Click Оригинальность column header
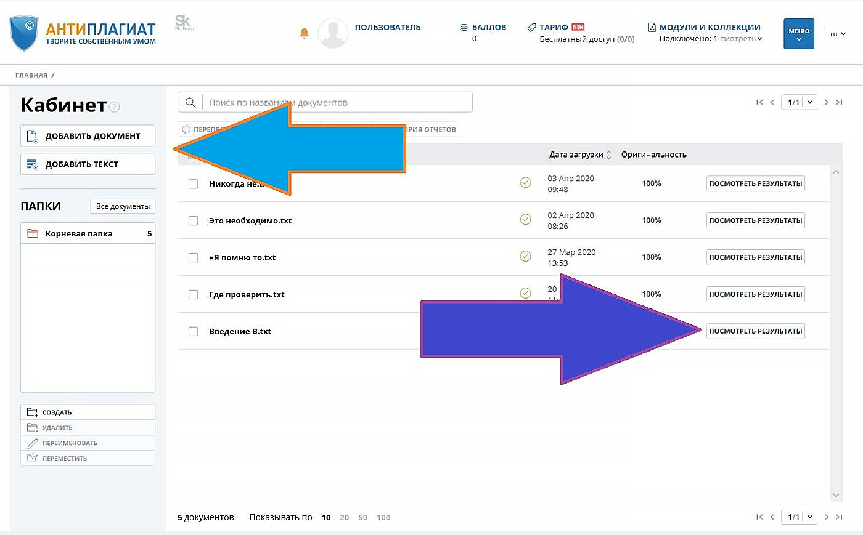The width and height of the screenshot is (863, 535). click(653, 155)
